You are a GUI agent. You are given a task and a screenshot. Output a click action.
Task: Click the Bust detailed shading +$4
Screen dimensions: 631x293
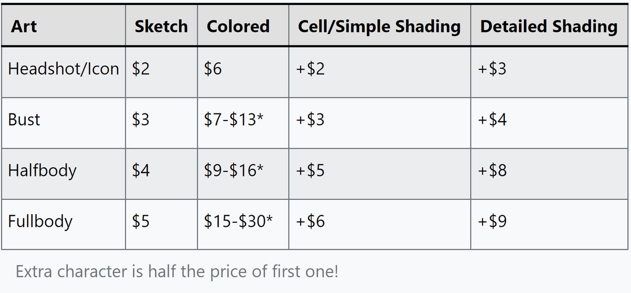(x=492, y=120)
